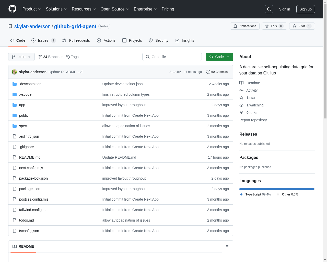The width and height of the screenshot is (327, 262).
Task: Click the fork icon beside 0 forks
Action: click(x=241, y=113)
